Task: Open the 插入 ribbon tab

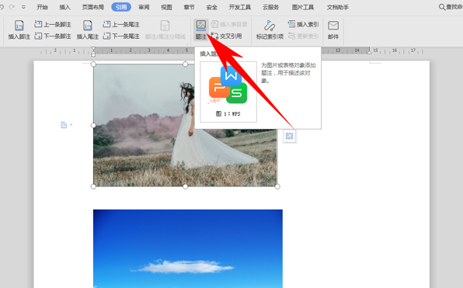Action: [x=64, y=7]
